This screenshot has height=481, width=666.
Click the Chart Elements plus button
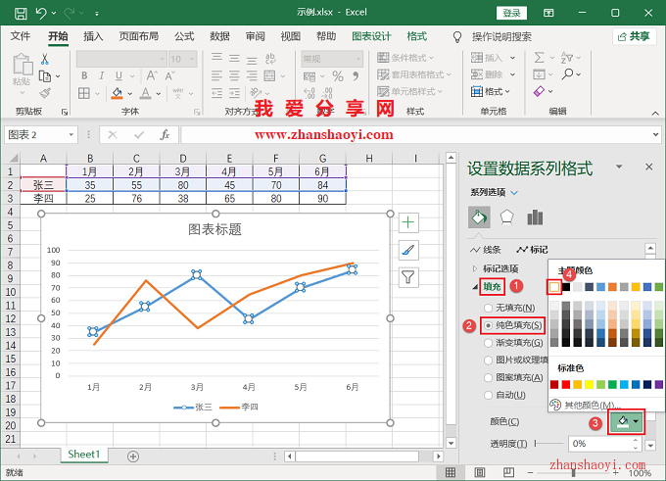click(408, 222)
